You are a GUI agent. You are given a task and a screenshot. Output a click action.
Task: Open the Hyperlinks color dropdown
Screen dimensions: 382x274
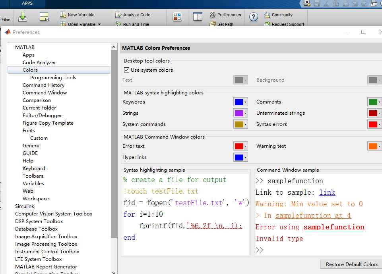pyautogui.click(x=245, y=157)
